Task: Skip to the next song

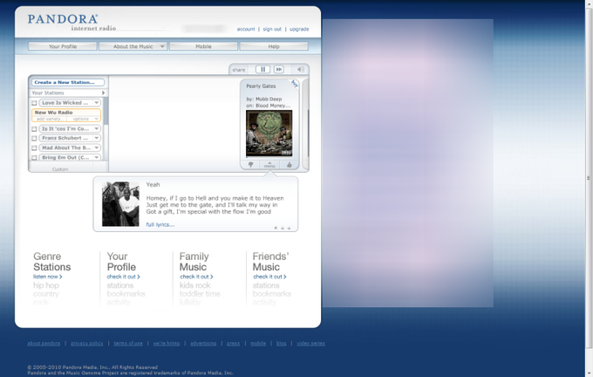Action: [279, 69]
